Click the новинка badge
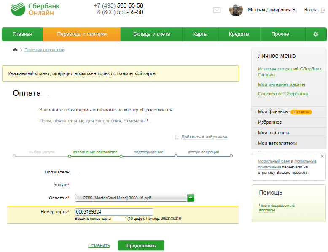328x252 pixels. [x=301, y=112]
